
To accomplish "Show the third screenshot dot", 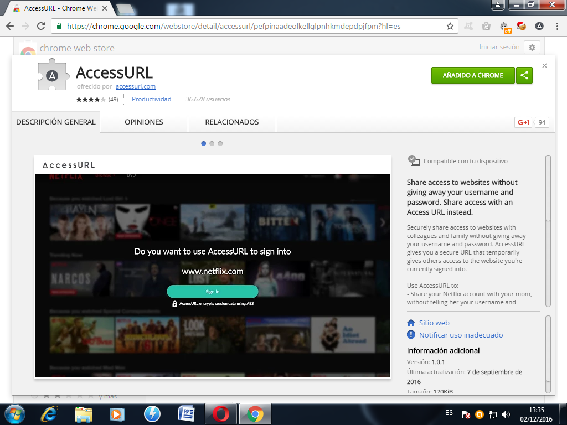I will tap(220, 143).
